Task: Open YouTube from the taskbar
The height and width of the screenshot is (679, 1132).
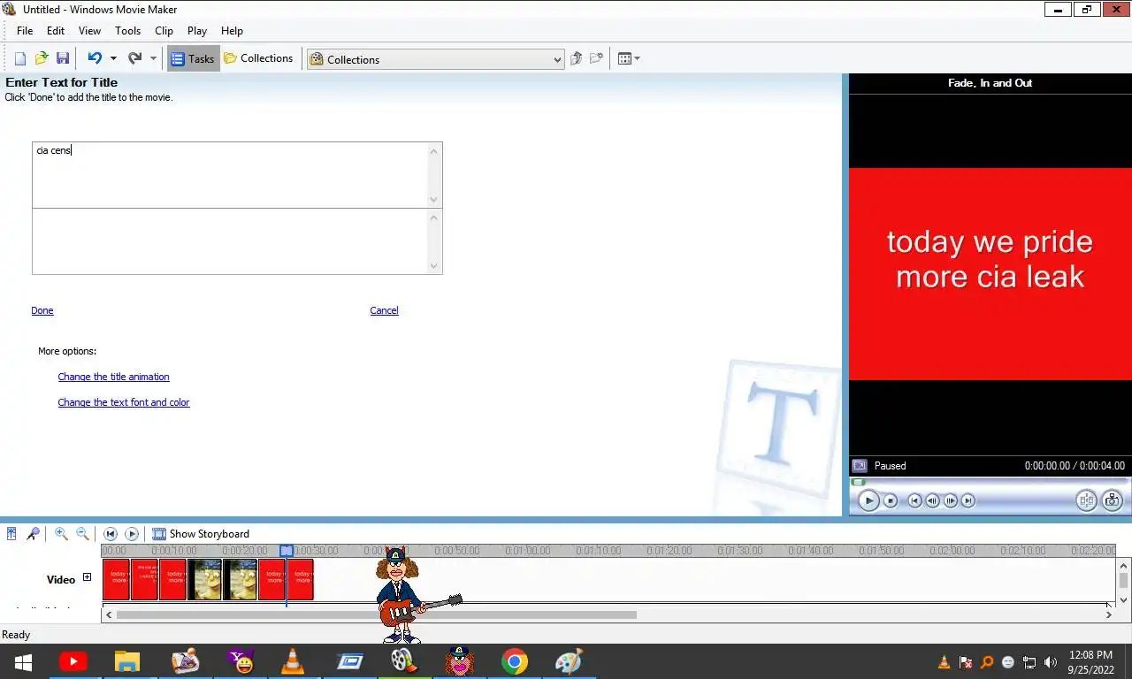Action: 73,661
